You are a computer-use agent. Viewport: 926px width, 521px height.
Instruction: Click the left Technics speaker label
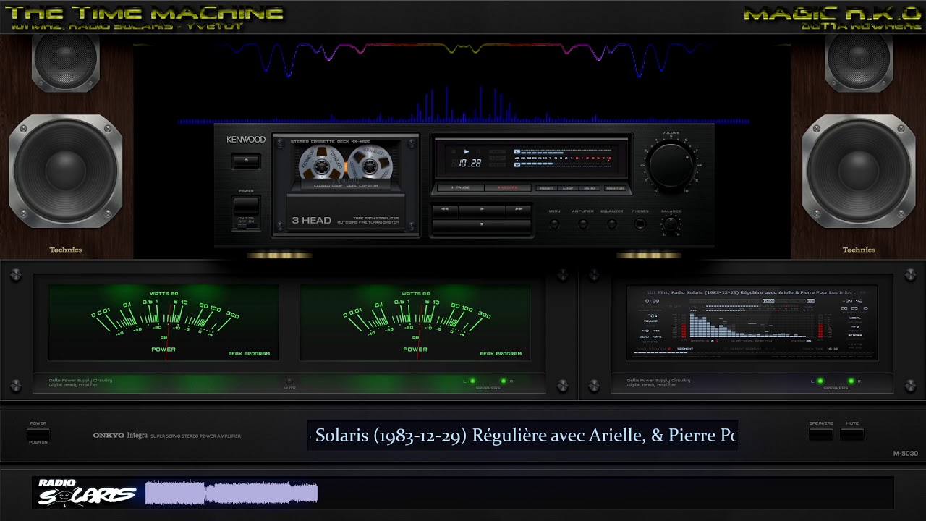click(x=66, y=250)
